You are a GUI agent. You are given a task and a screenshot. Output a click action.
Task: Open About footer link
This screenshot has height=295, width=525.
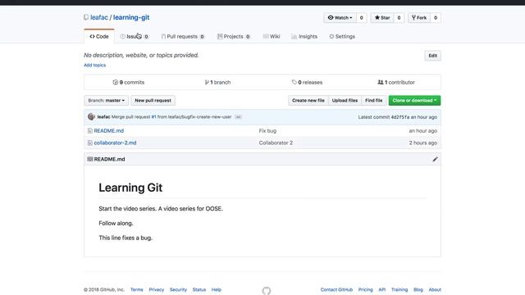435,289
